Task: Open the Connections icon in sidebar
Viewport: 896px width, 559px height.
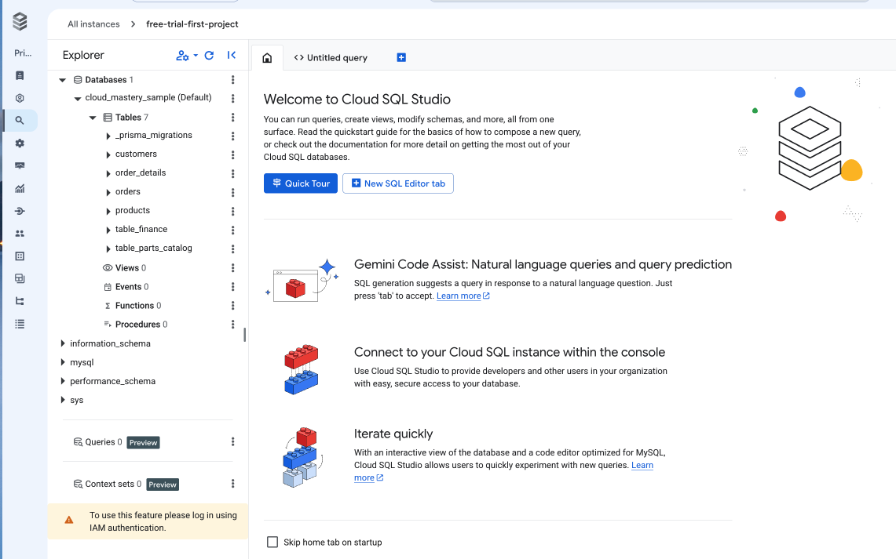Action: click(20, 211)
